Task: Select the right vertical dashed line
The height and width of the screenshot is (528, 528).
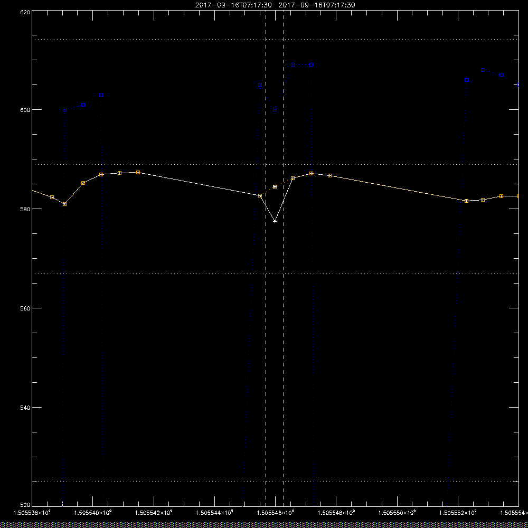Action: (284, 258)
